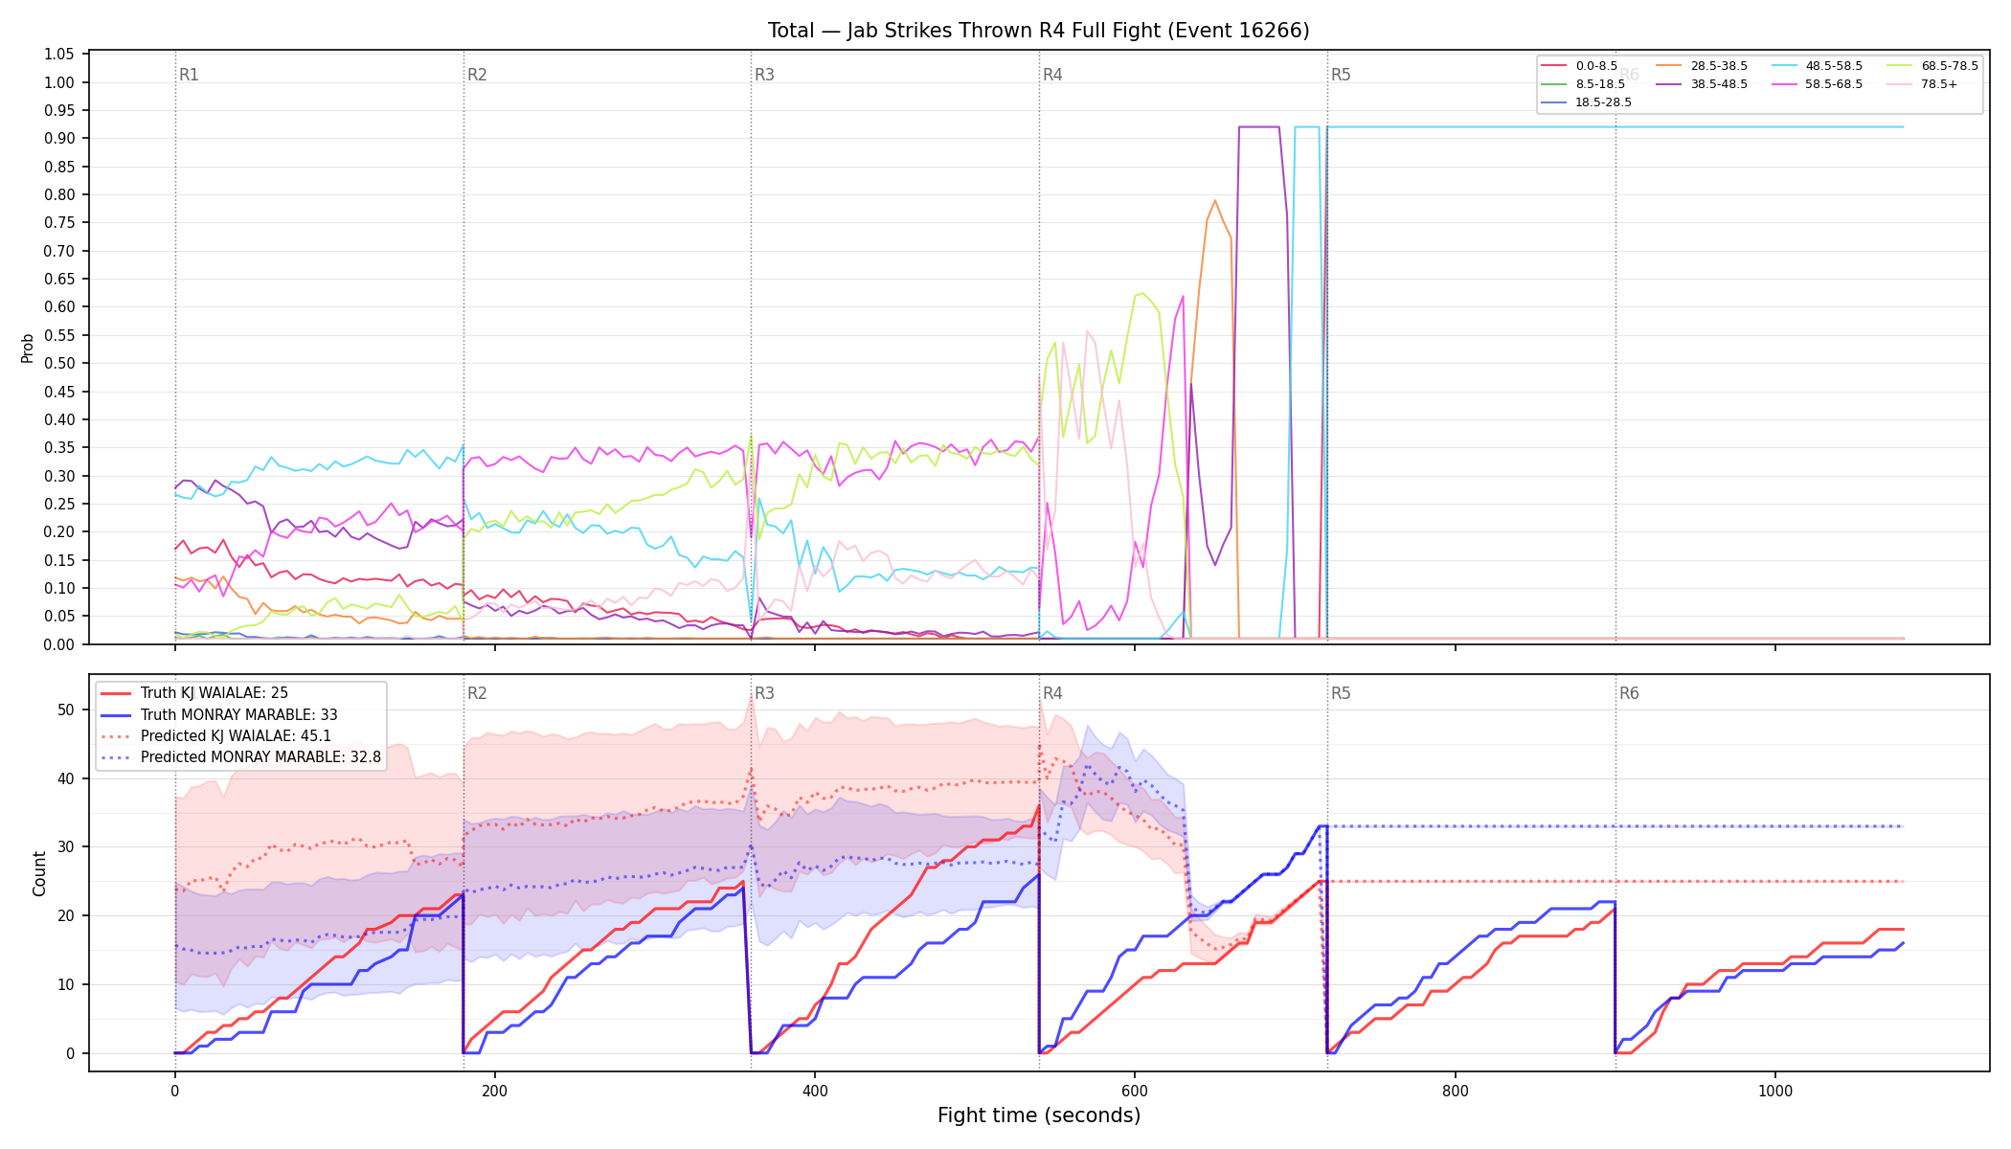Click the 0.50 tick on the Prob axis
Screen dimensions: 2011x1149
(59, 364)
